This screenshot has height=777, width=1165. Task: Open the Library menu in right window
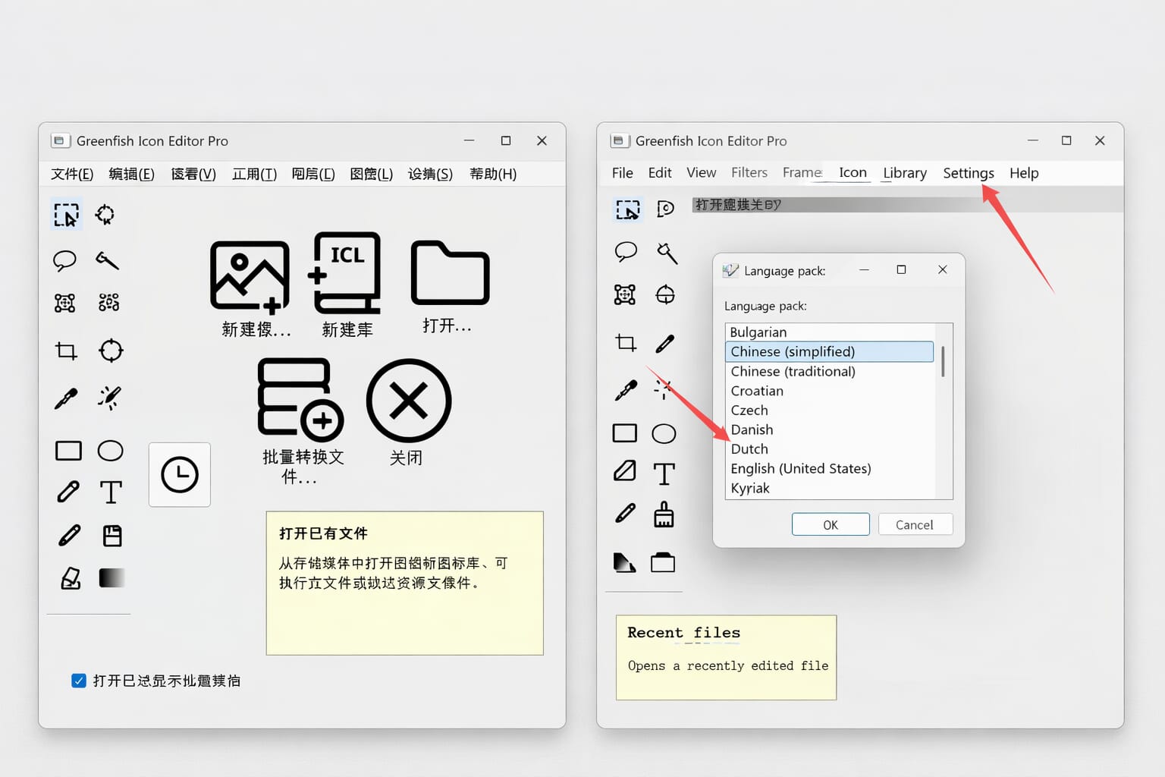(904, 173)
